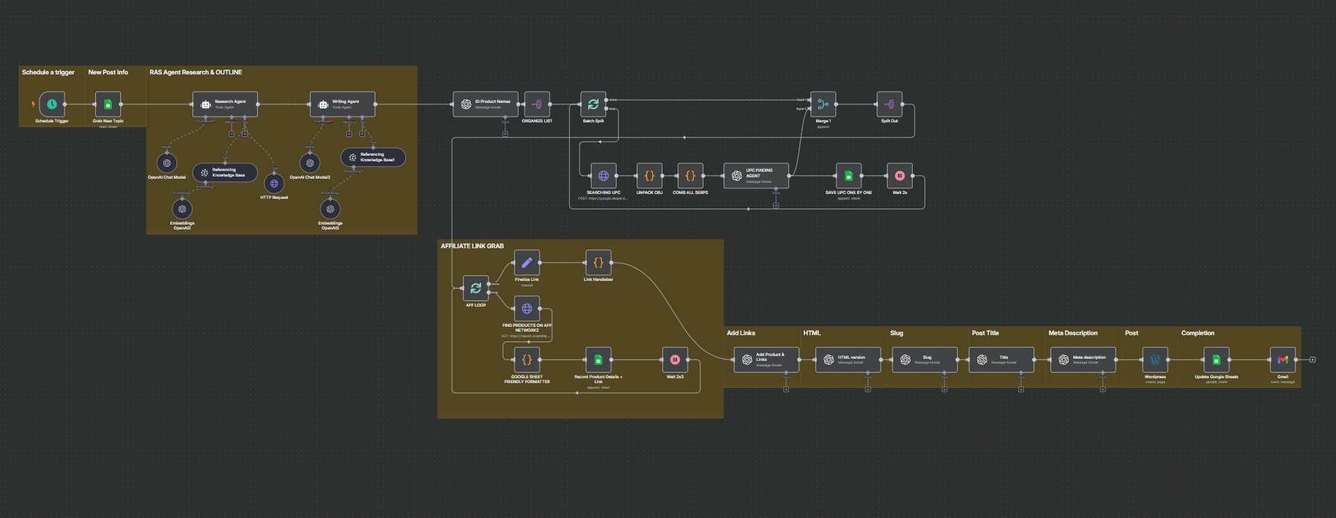Add tool under Add Product & Links node

pyautogui.click(x=786, y=390)
